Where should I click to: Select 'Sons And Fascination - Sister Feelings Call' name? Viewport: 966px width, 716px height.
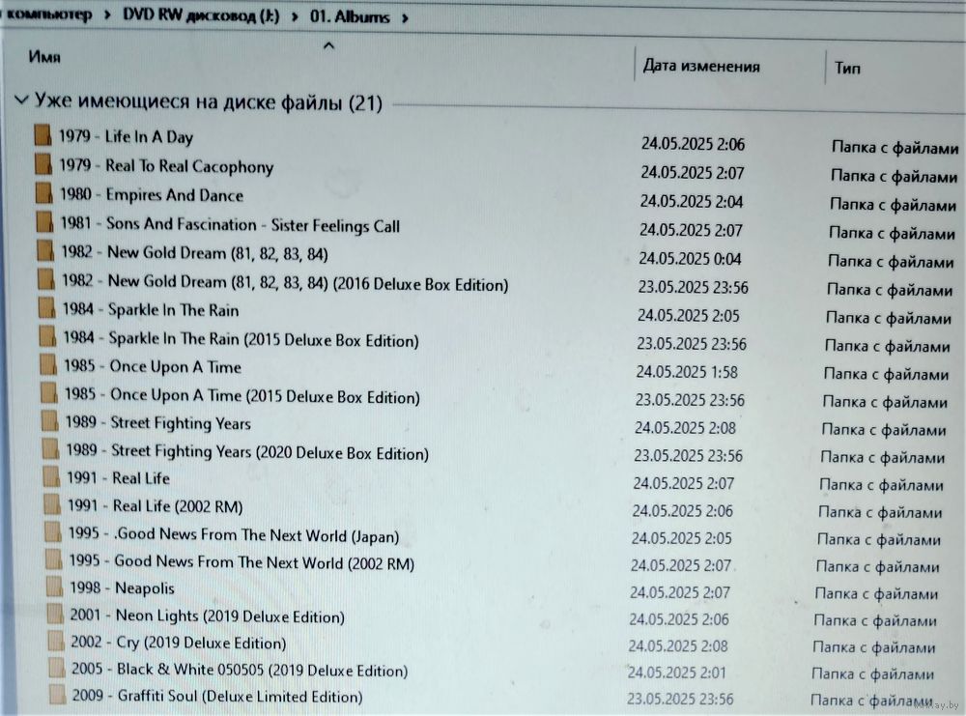point(252,225)
